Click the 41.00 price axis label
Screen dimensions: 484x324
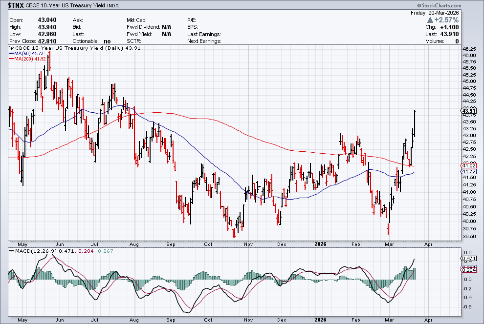(469, 192)
